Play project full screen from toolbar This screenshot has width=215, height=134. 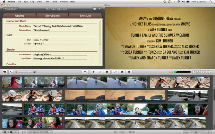point(94,9)
